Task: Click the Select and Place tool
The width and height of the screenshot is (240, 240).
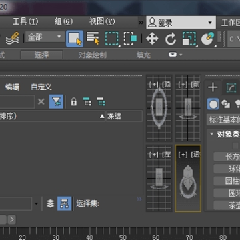Action: [208, 39]
